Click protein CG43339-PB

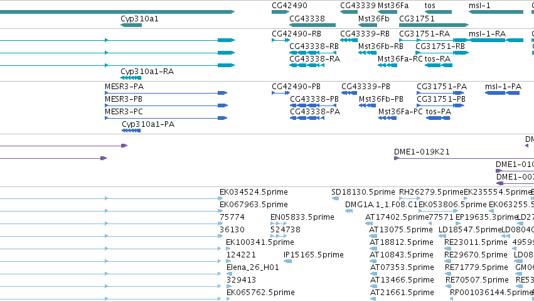coord(366,87)
